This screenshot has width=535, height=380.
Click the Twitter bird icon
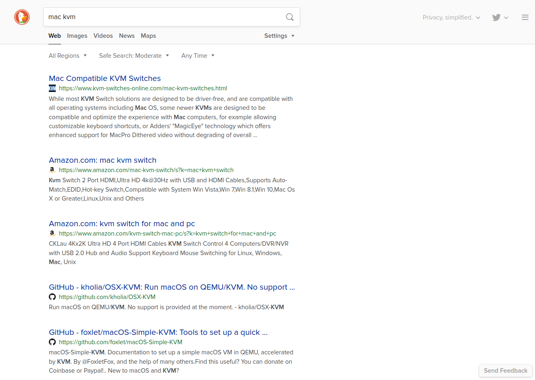click(x=496, y=17)
